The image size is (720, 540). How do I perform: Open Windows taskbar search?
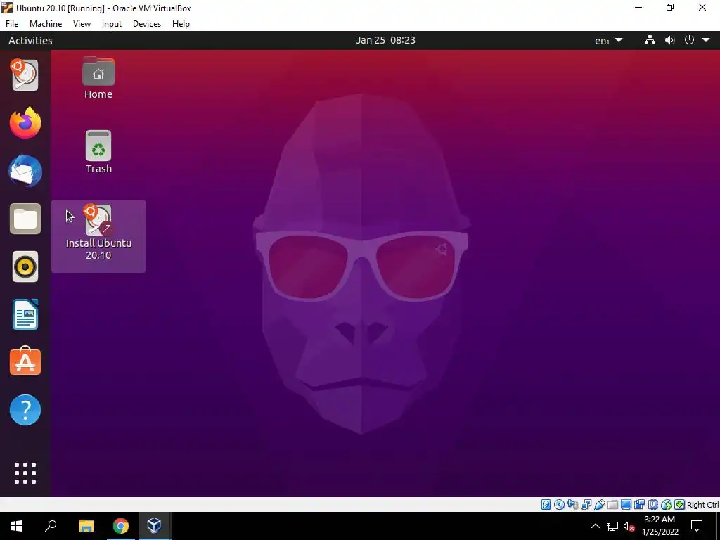tap(51, 526)
